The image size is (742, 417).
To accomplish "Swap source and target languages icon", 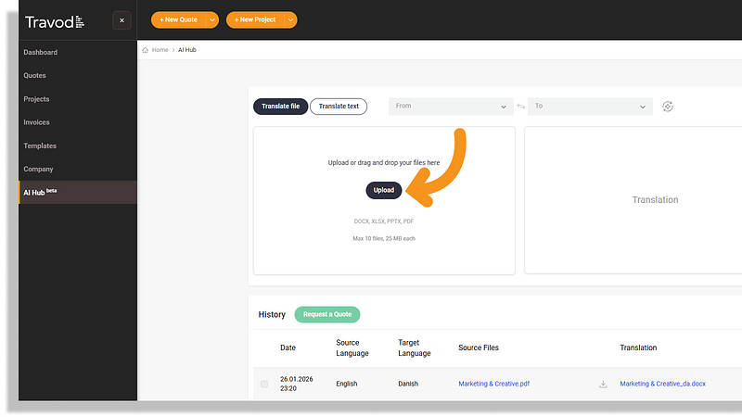I will click(520, 107).
